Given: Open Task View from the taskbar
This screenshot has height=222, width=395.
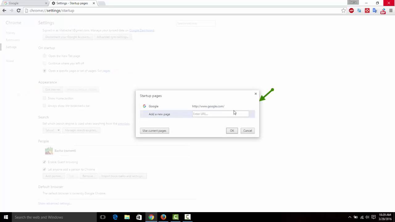Looking at the screenshot, I should tap(103, 217).
